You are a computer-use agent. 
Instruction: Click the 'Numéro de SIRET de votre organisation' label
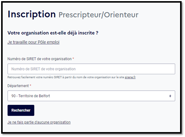39,59
